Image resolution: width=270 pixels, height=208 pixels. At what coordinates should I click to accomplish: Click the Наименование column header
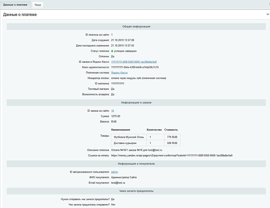tap(121, 129)
